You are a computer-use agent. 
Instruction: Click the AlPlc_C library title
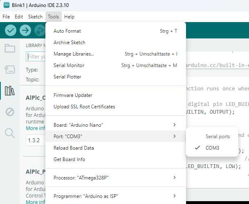(x=36, y=98)
